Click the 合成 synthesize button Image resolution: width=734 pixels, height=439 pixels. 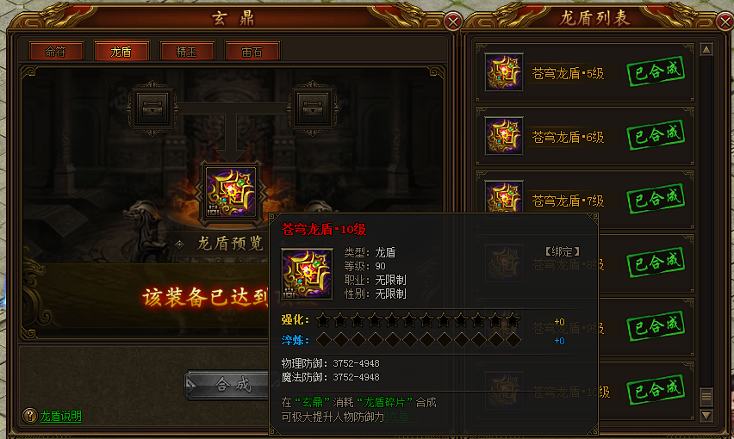(x=227, y=385)
